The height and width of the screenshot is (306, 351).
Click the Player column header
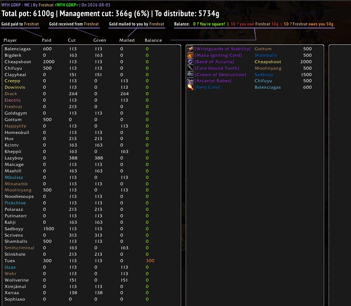coord(10,40)
